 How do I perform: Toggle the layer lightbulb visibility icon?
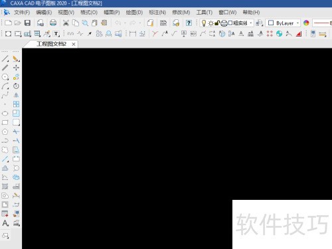click(204, 23)
